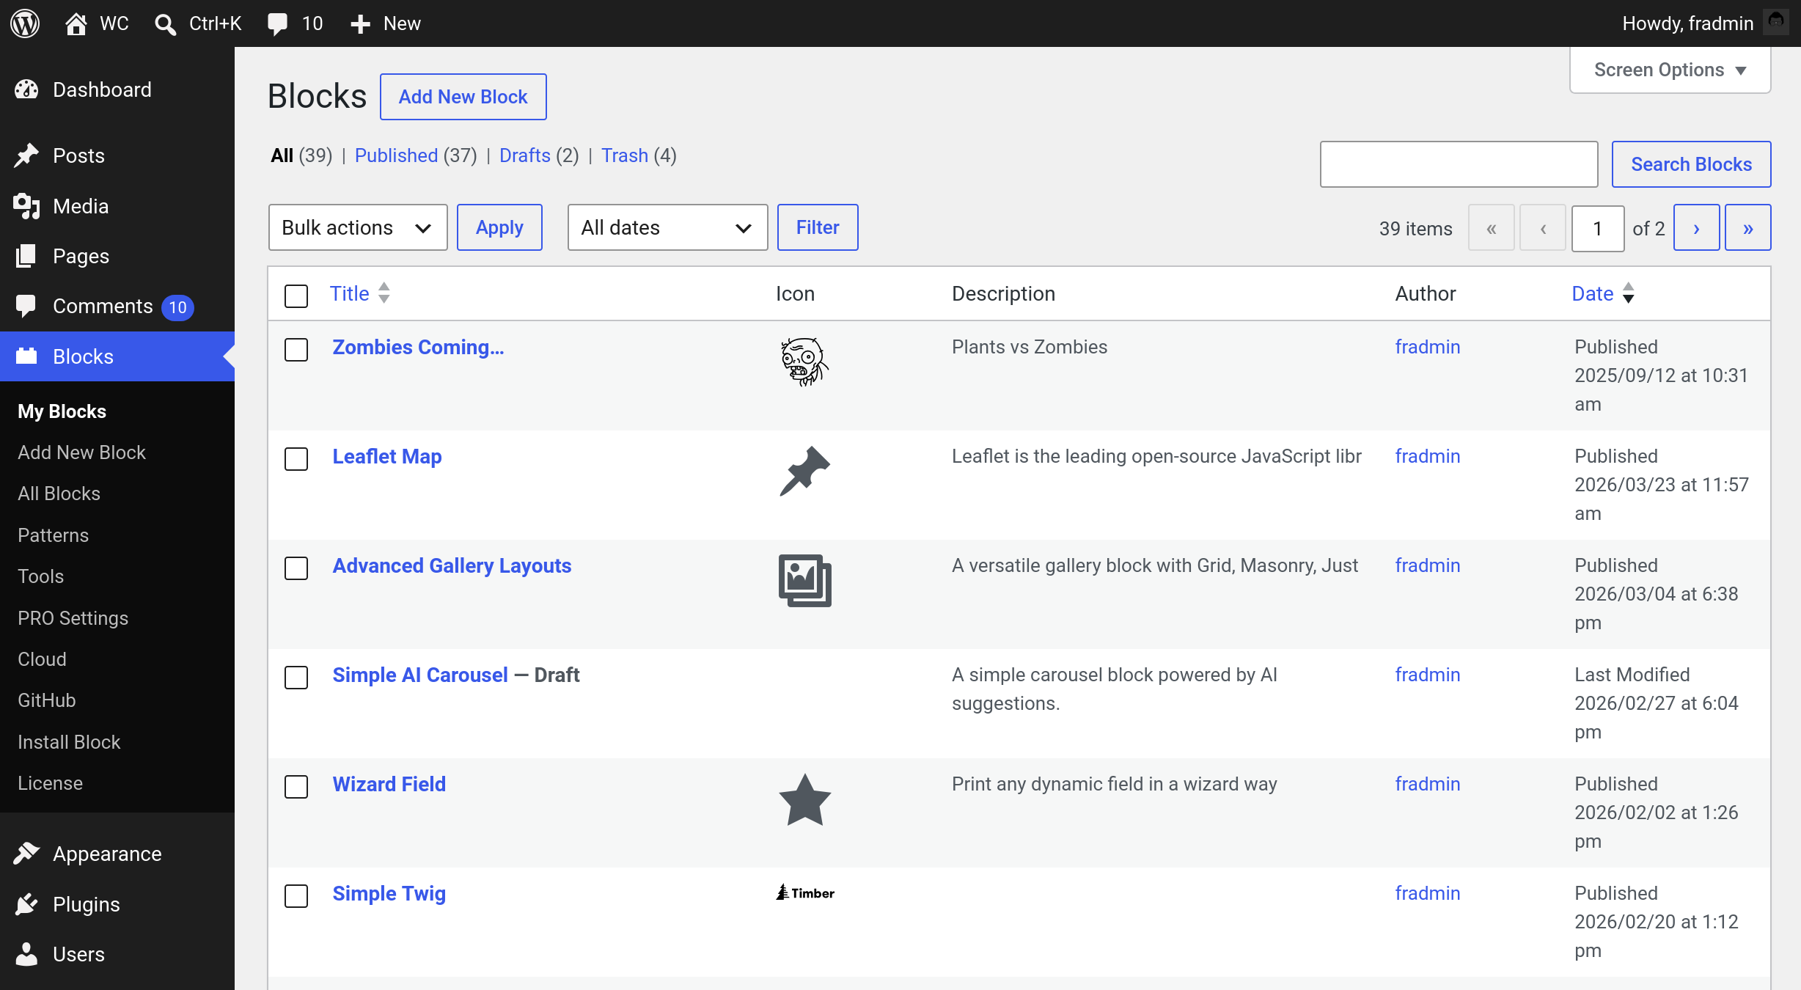Click the star icon of Wizard Field block
1801x990 pixels.
[804, 799]
